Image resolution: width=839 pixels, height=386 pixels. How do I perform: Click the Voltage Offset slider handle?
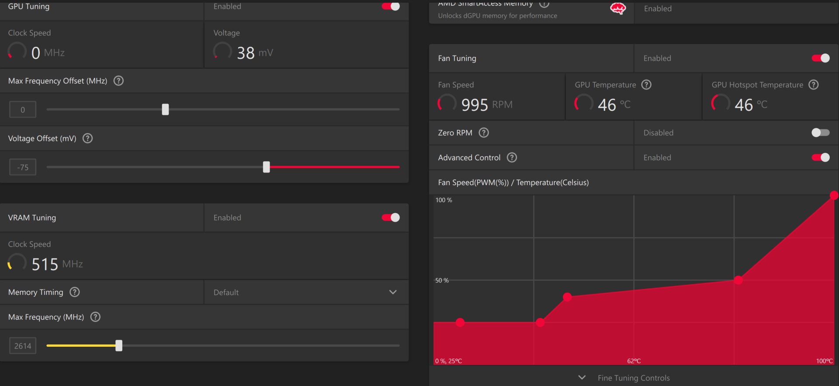(267, 167)
